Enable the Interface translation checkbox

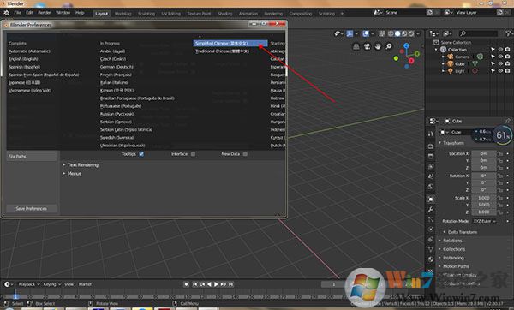coord(193,154)
